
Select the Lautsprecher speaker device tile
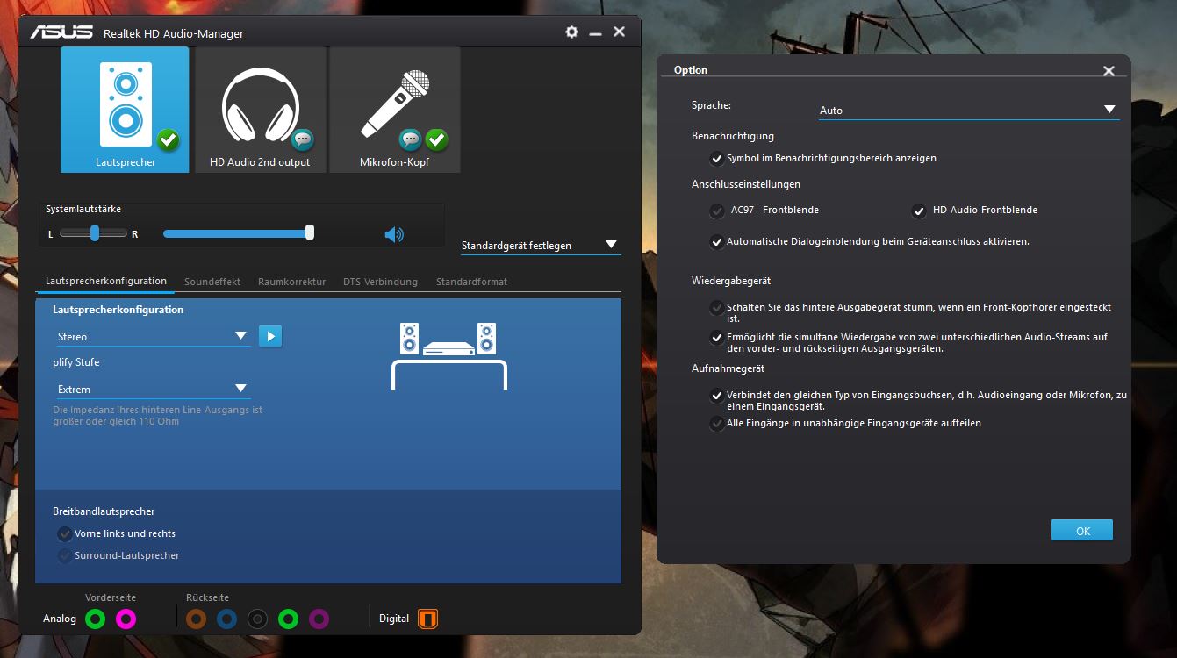coord(125,110)
